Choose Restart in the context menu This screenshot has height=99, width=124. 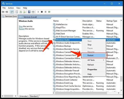coord(94,55)
